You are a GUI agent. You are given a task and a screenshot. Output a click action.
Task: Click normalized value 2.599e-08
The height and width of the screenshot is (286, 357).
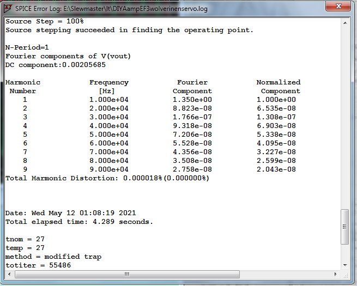(x=276, y=161)
